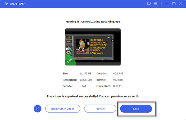
Task: Go to the home screen via house icon
Action: [38, 109]
